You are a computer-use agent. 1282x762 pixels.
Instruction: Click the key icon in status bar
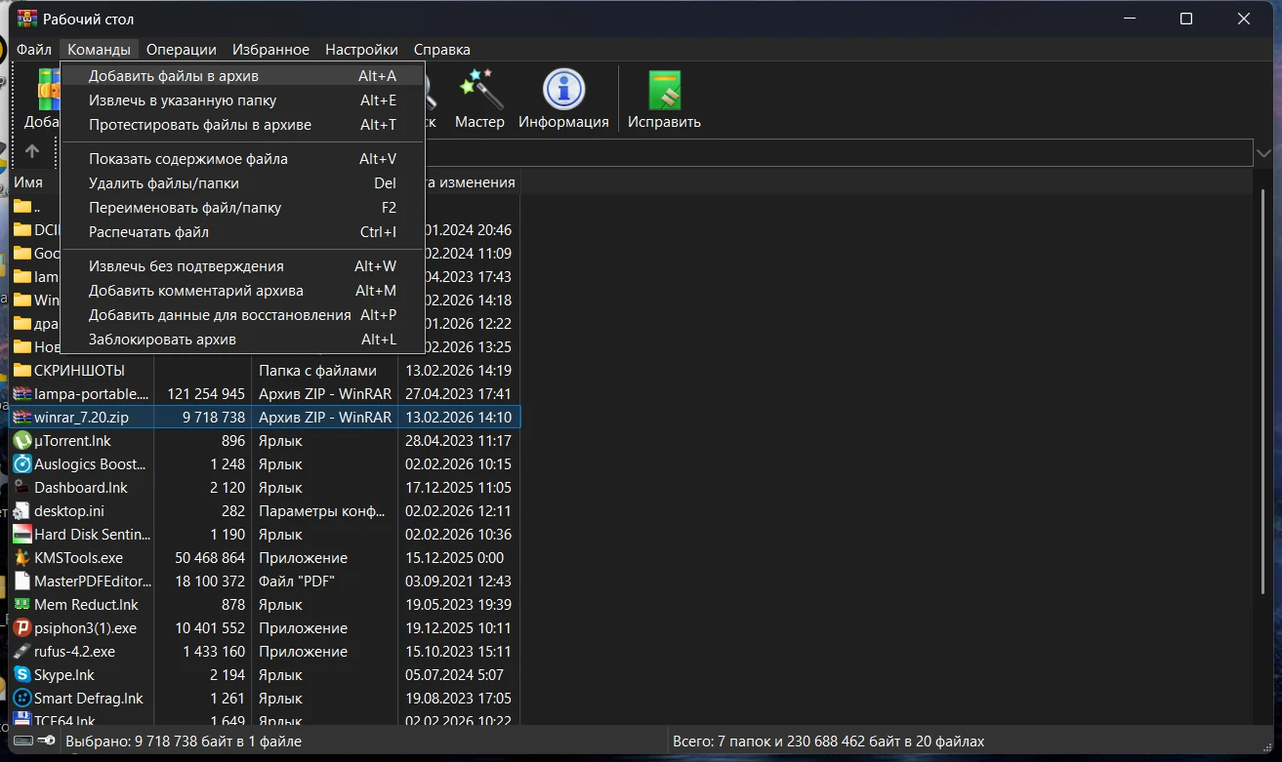(46, 742)
